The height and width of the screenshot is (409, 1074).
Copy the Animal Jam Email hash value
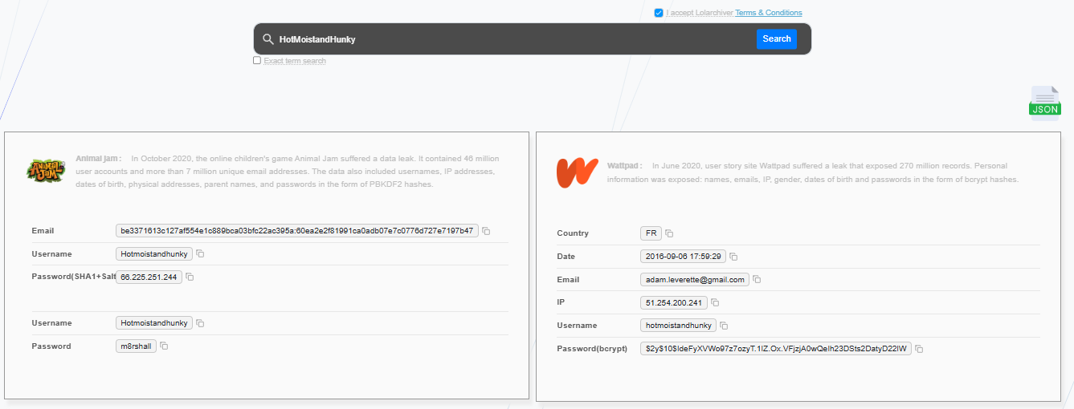coord(486,231)
